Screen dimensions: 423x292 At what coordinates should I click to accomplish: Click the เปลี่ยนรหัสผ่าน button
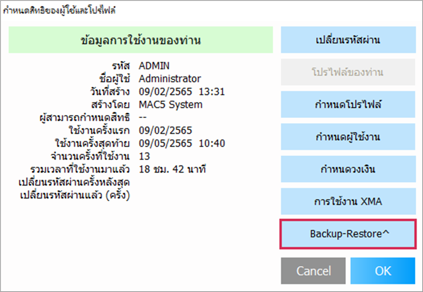(x=348, y=40)
